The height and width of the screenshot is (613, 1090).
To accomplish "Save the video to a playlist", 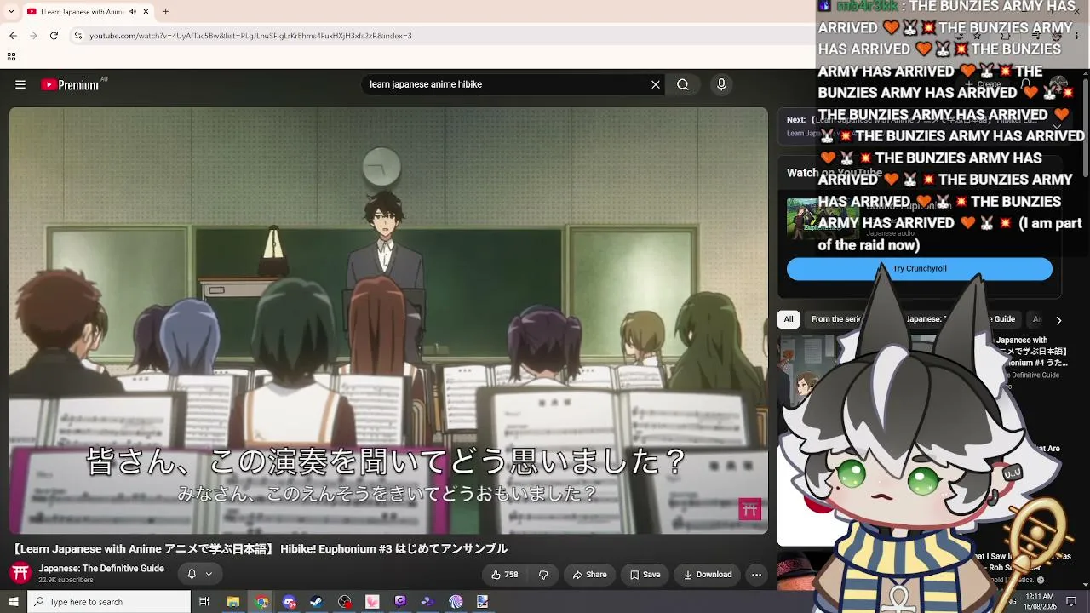I will 645,575.
